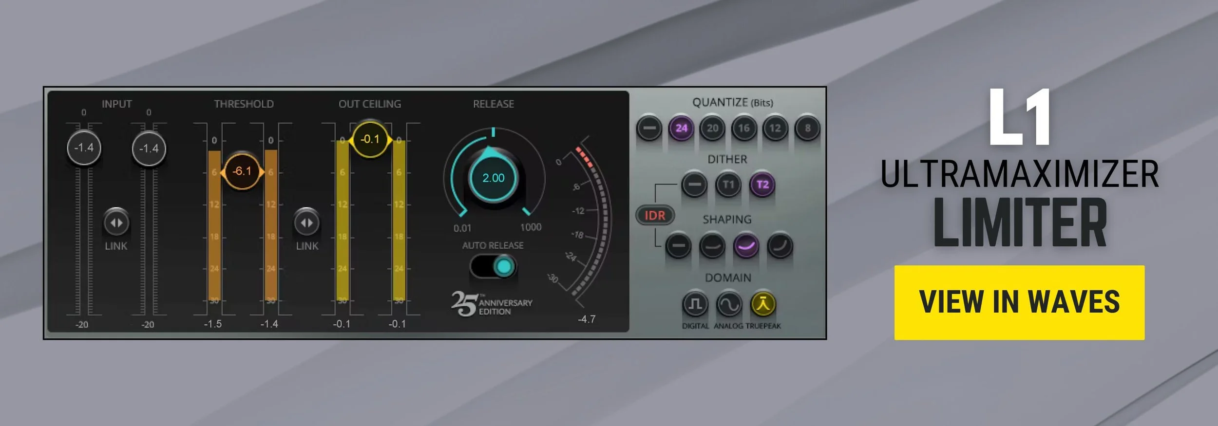Select the 12-bit Quantize option

tap(775, 128)
